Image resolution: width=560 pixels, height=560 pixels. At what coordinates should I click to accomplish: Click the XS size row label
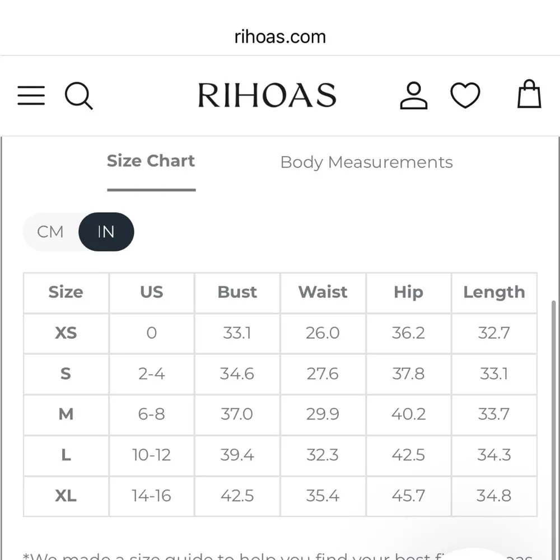(x=66, y=333)
